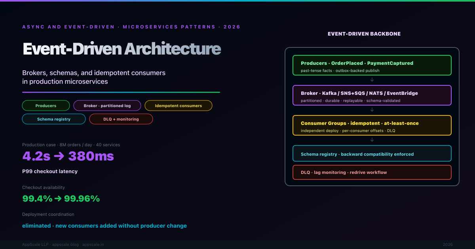Click the arrow between Broker and Consumer Groups
The width and height of the screenshot is (475, 249).
[372, 110]
